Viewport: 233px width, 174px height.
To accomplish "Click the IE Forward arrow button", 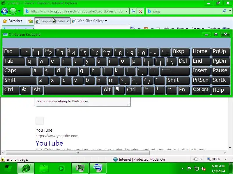I will 13,11.
